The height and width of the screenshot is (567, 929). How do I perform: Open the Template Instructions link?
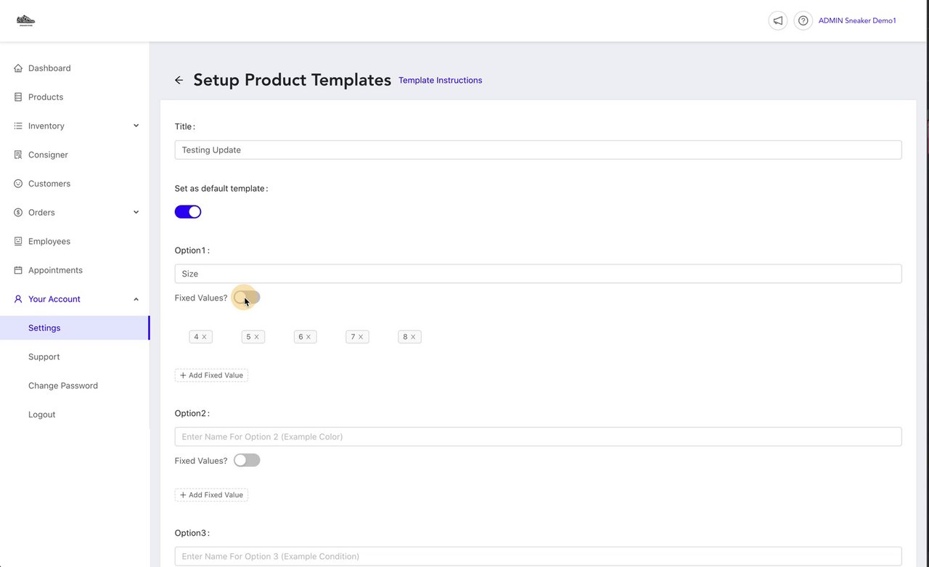tap(440, 81)
